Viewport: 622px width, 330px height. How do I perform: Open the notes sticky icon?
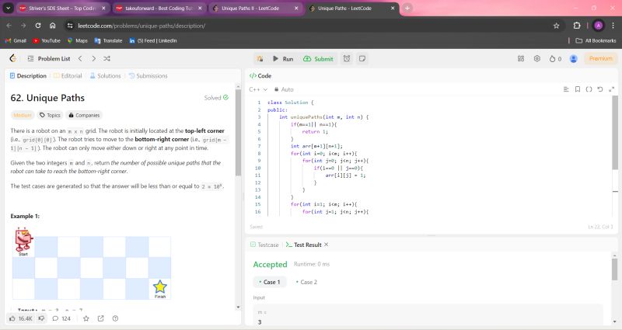tap(362, 58)
